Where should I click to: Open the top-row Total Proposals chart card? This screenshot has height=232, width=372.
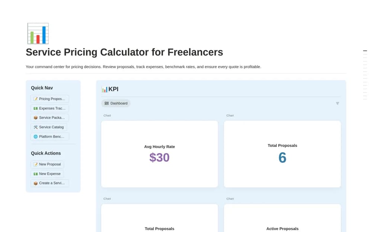282,154
